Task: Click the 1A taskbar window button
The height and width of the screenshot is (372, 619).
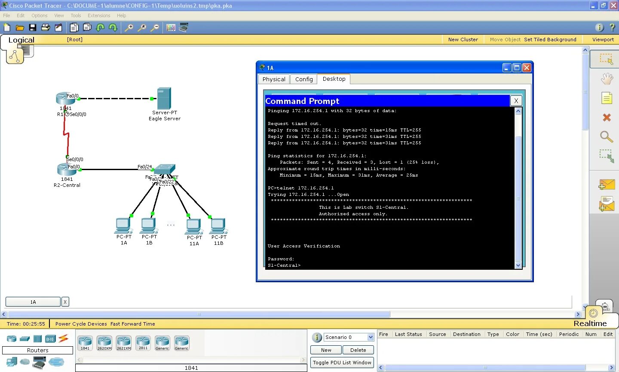Action: pyautogui.click(x=33, y=302)
